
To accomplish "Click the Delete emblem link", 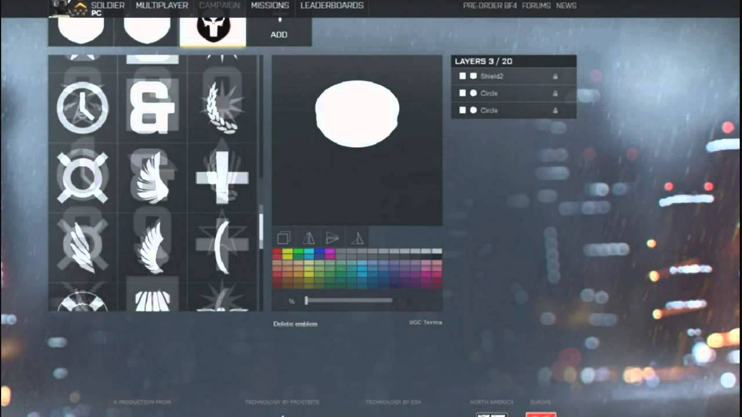I will (x=295, y=324).
